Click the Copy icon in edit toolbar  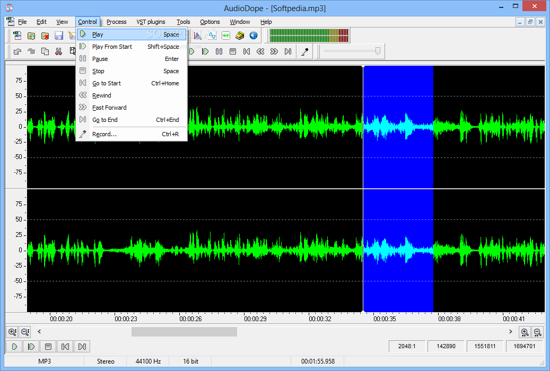click(45, 51)
